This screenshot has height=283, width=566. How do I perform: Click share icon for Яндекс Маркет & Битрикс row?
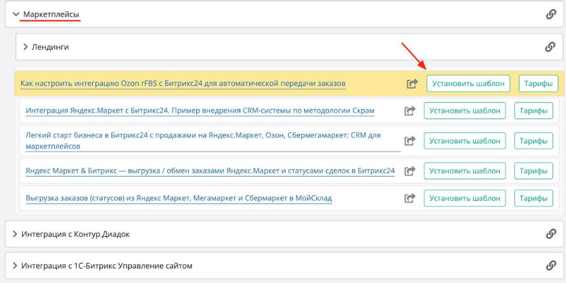pyautogui.click(x=409, y=171)
